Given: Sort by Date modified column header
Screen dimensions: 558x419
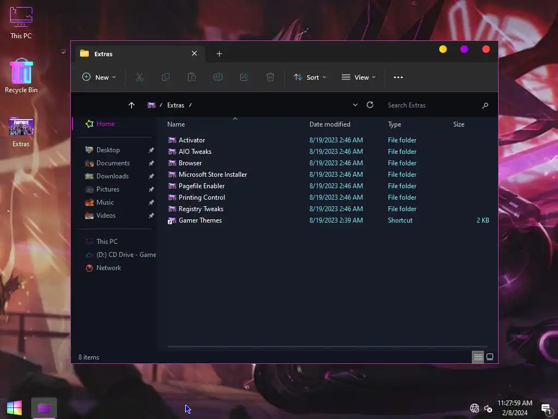Looking at the screenshot, I should click(330, 124).
